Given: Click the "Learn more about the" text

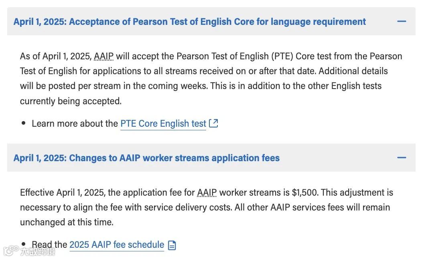Looking at the screenshot, I should click(75, 123).
